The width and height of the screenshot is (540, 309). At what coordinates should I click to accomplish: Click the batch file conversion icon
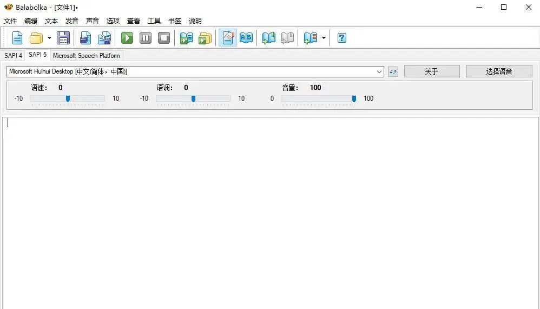click(205, 38)
